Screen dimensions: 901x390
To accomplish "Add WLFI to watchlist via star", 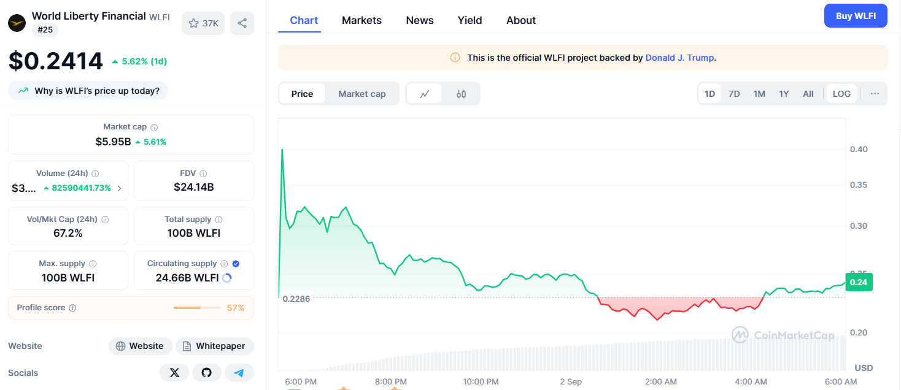I will (x=203, y=23).
